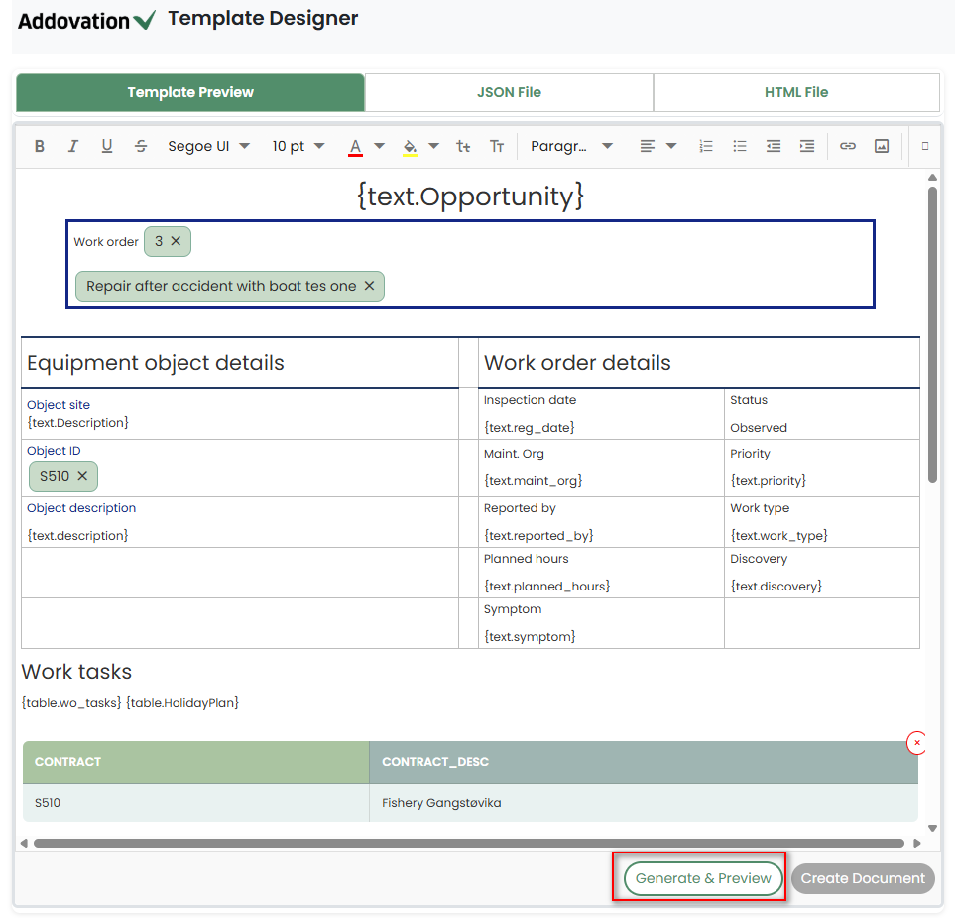
Task: Click the insert image icon
Action: pos(882,146)
